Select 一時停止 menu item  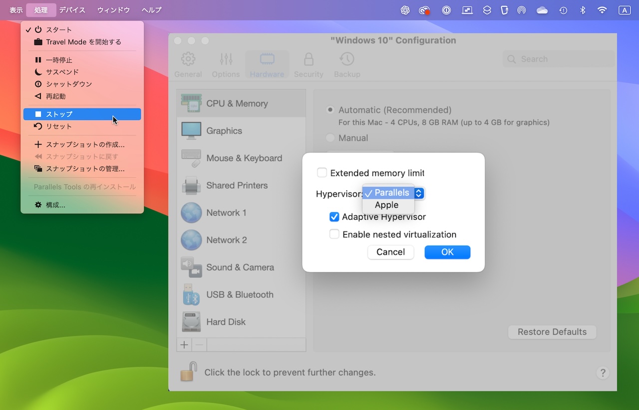(x=82, y=60)
